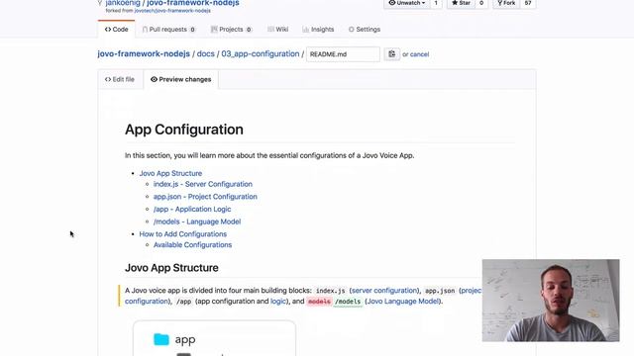Open Jovo App Structure contents link
The image size is (634, 356).
tap(170, 174)
